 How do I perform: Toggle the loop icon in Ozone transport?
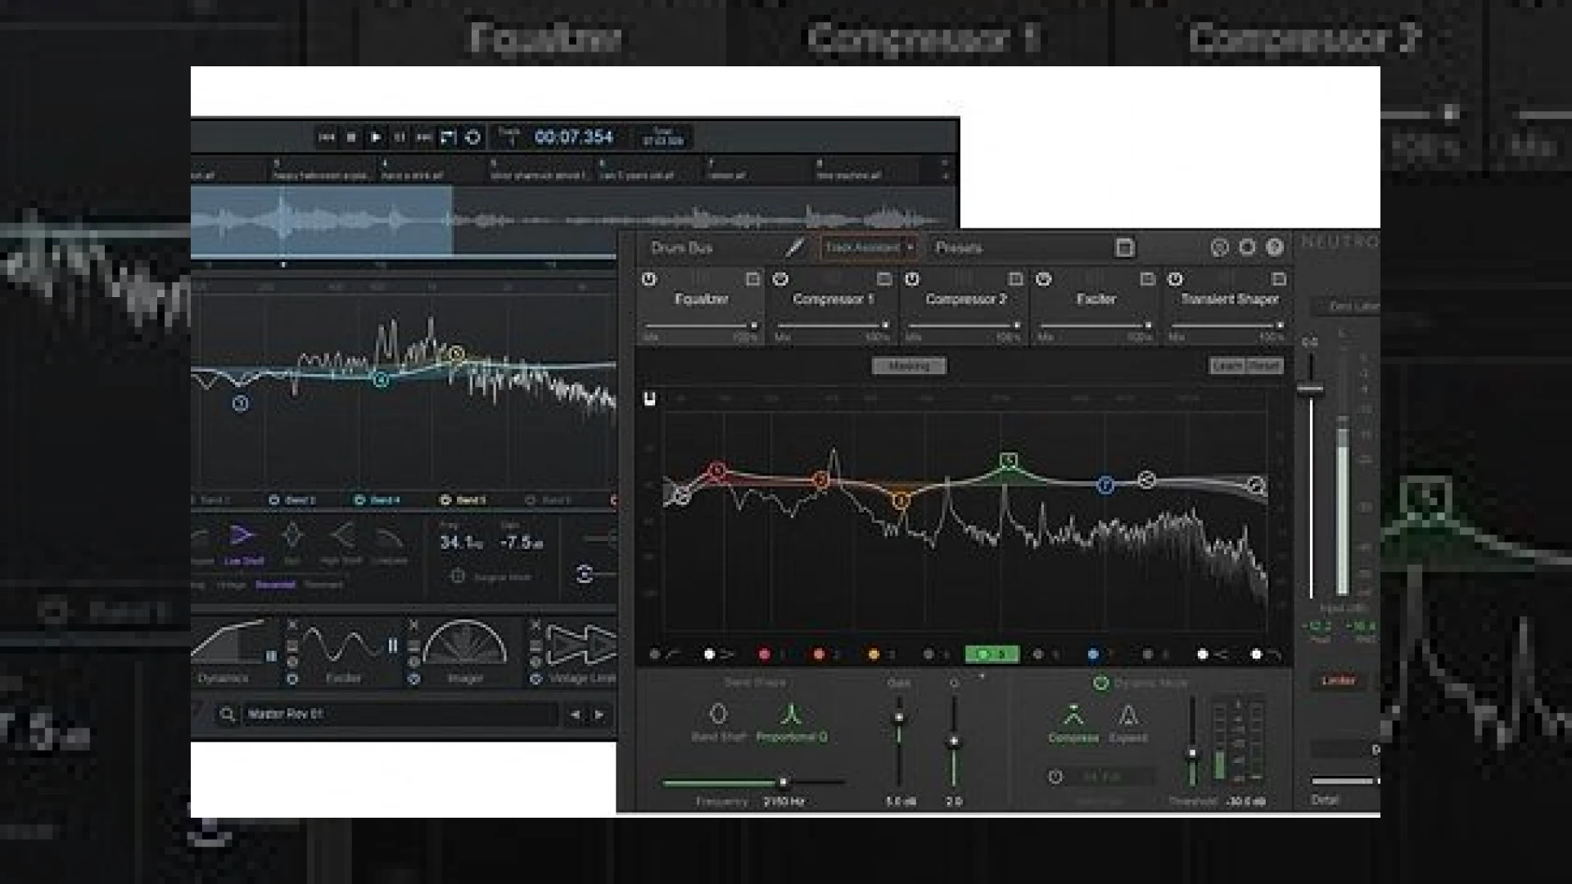tap(472, 138)
